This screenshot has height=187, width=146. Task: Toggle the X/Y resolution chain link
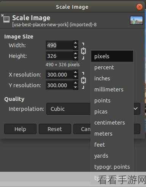click(83, 80)
